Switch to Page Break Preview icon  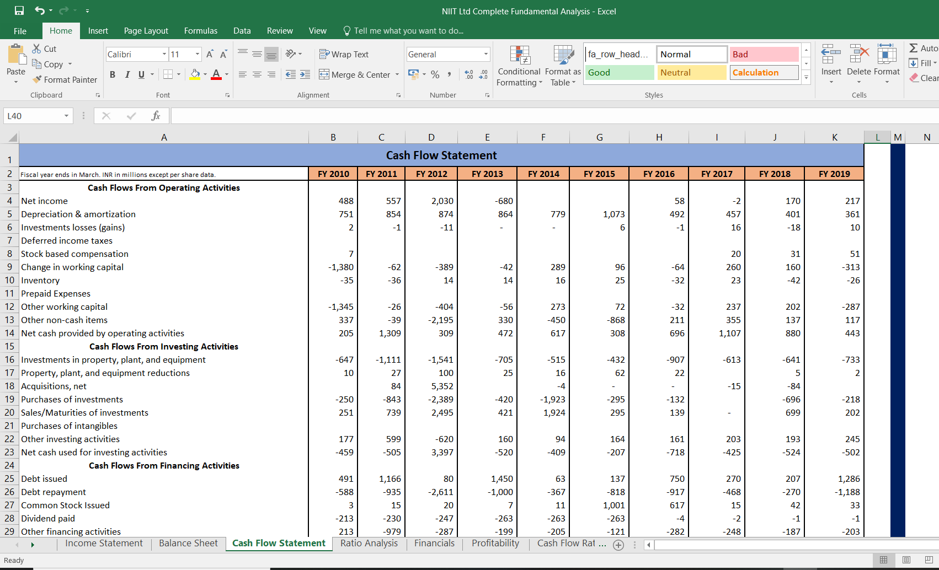[x=929, y=560]
